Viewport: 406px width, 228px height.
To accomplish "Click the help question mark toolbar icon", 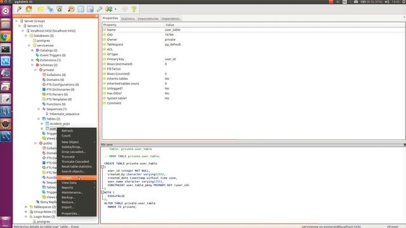I will click(134, 9).
